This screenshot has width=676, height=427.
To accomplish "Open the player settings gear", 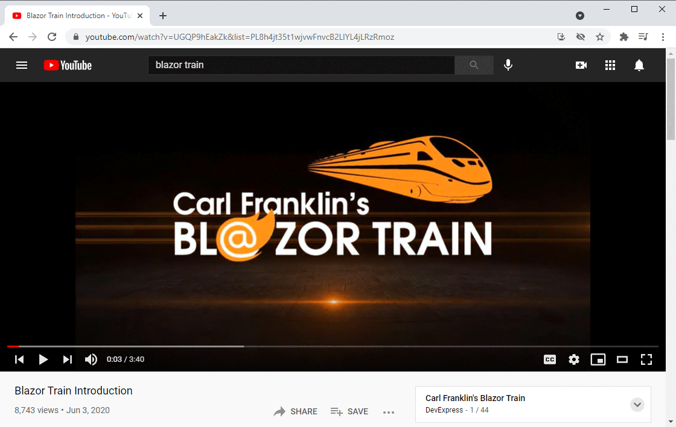I will point(574,359).
